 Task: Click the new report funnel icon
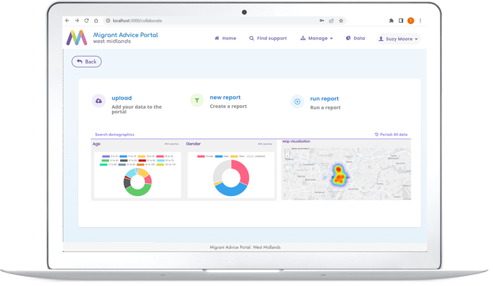coord(197,100)
